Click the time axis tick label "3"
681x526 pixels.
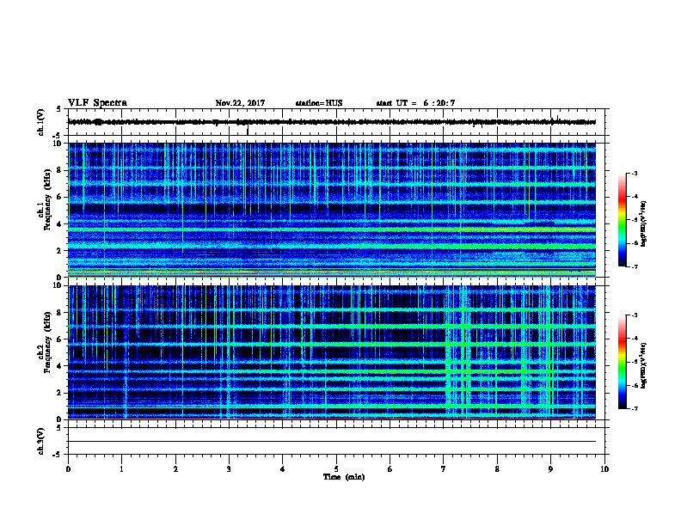[229, 469]
